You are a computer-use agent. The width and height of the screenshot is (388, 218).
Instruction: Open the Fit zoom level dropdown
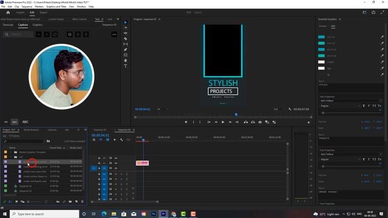point(162,109)
